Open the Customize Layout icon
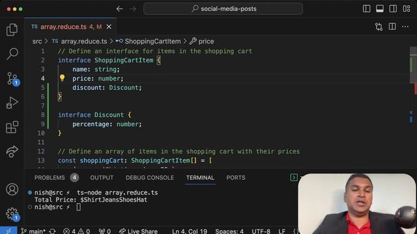Image resolution: width=417 pixels, height=234 pixels. pos(407,8)
